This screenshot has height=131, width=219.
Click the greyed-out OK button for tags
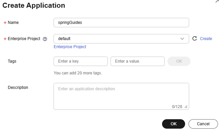click(179, 61)
